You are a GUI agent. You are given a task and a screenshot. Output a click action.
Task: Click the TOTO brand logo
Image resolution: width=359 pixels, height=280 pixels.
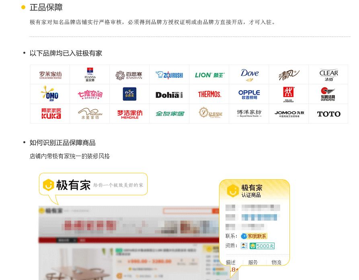pyautogui.click(x=328, y=114)
